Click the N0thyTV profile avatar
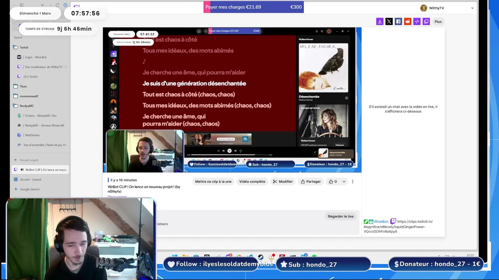This screenshot has width=499, height=280. [x=424, y=8]
